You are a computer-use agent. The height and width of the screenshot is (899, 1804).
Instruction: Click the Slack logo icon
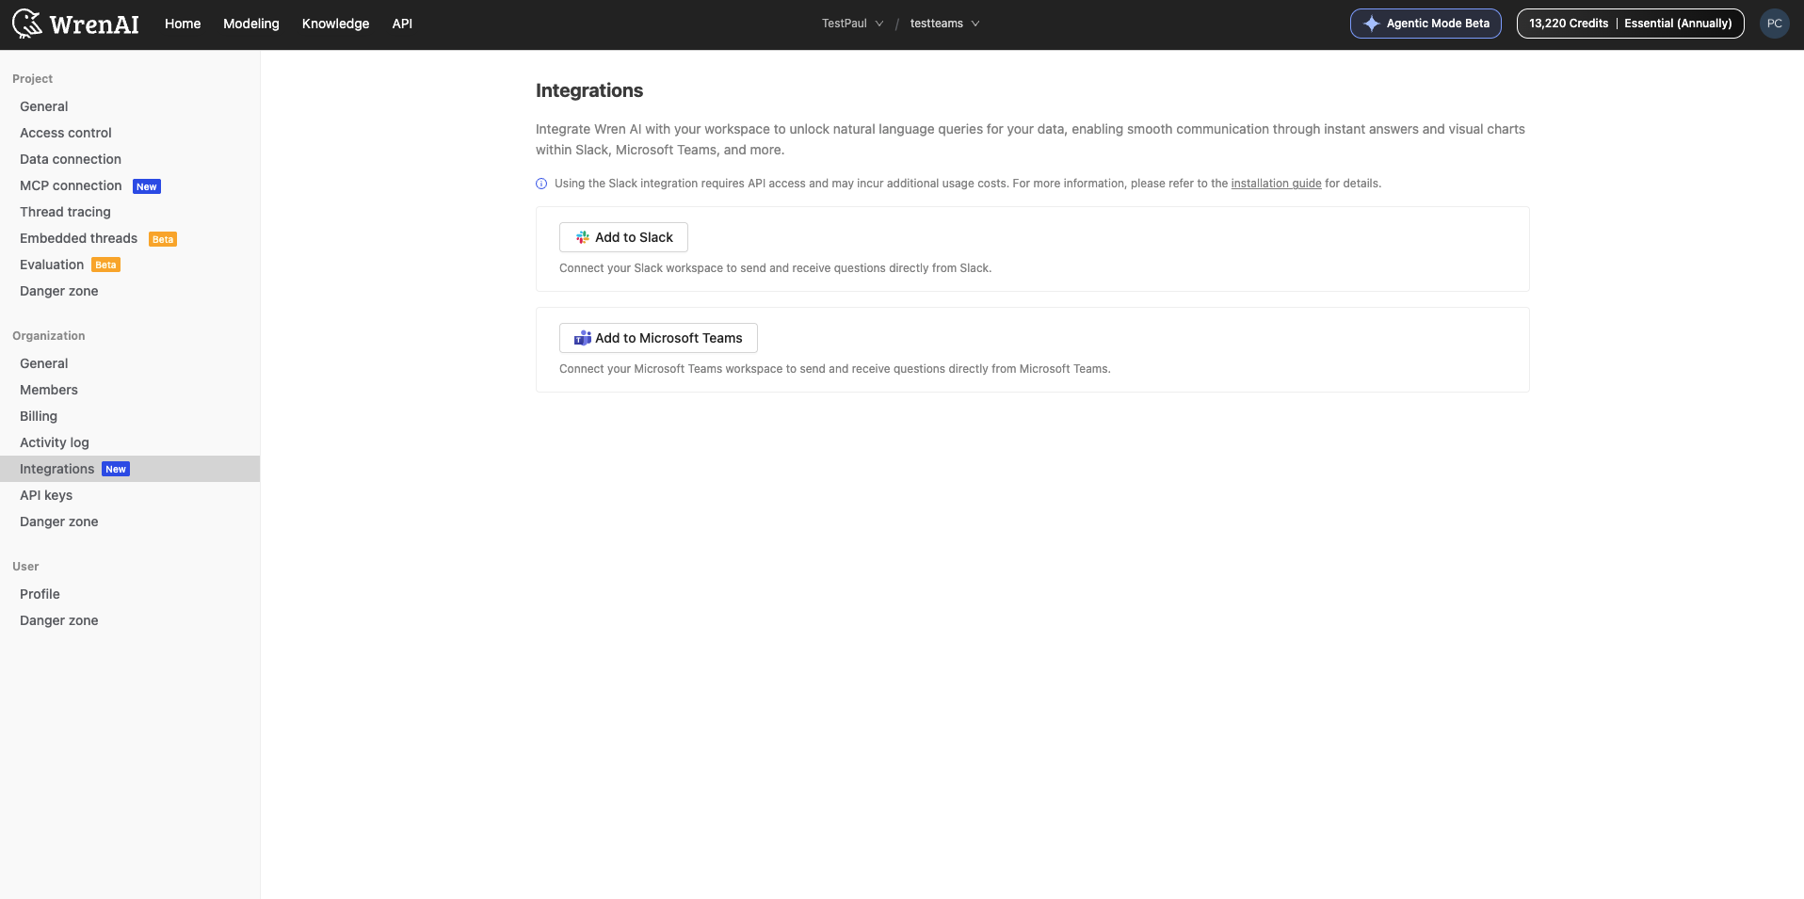click(583, 237)
